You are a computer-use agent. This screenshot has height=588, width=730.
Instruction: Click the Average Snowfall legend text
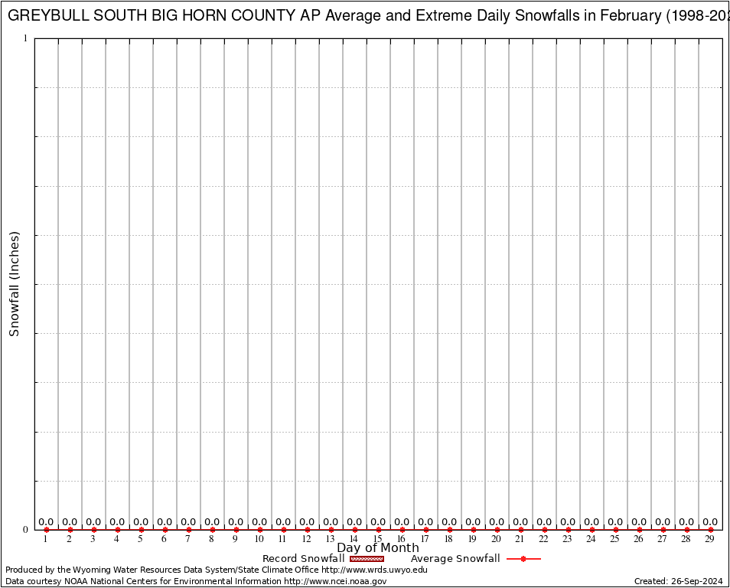coord(455,559)
